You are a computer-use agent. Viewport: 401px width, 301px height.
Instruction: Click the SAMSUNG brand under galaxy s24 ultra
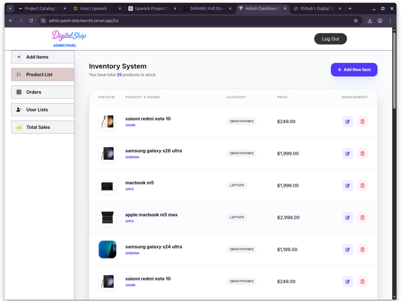pos(132,253)
